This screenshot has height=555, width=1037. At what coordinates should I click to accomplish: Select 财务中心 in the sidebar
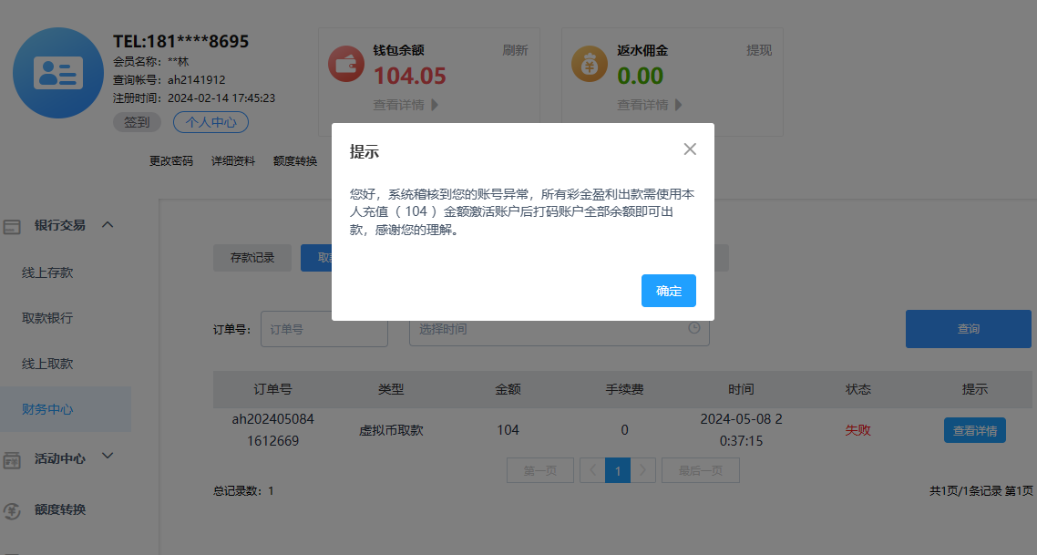tap(47, 409)
